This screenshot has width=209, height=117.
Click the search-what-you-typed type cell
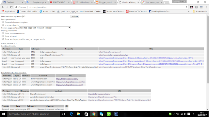coord(21,58)
